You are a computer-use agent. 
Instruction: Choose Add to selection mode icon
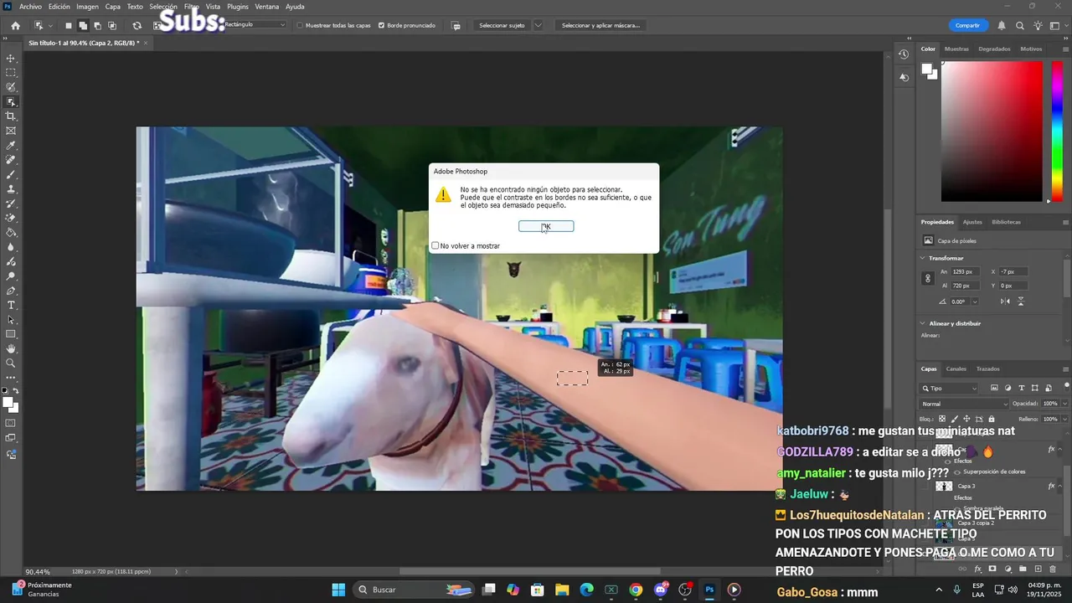(83, 25)
